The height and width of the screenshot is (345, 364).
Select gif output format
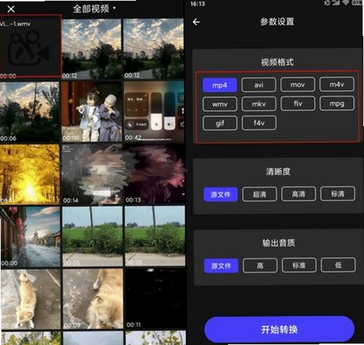(x=220, y=123)
